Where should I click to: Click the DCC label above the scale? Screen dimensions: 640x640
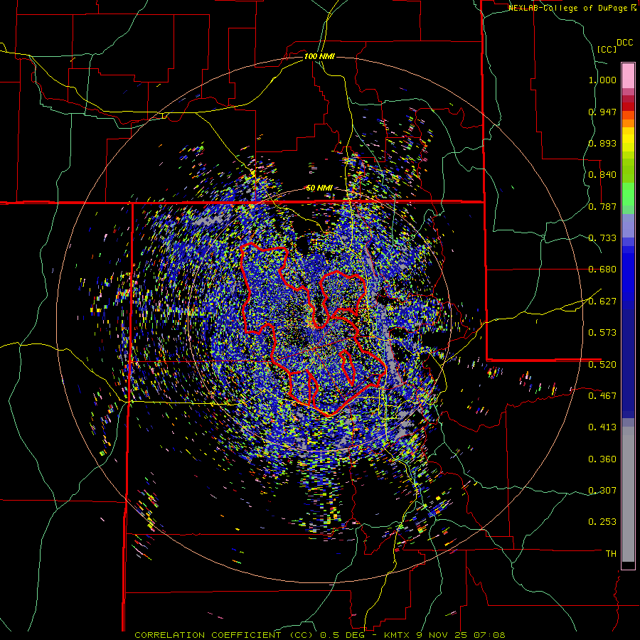tap(624, 43)
